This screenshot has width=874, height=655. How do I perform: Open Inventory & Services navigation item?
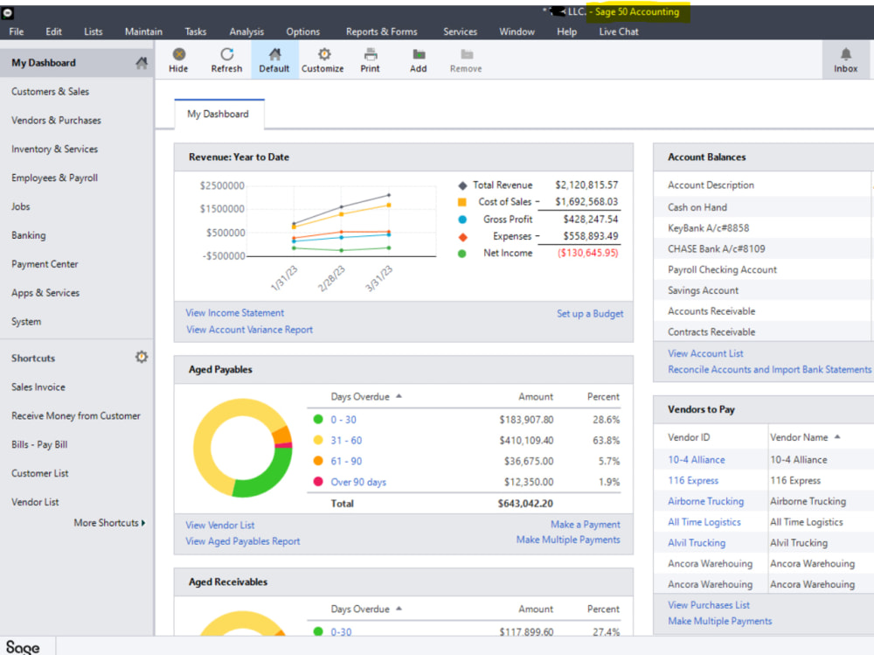pos(54,149)
